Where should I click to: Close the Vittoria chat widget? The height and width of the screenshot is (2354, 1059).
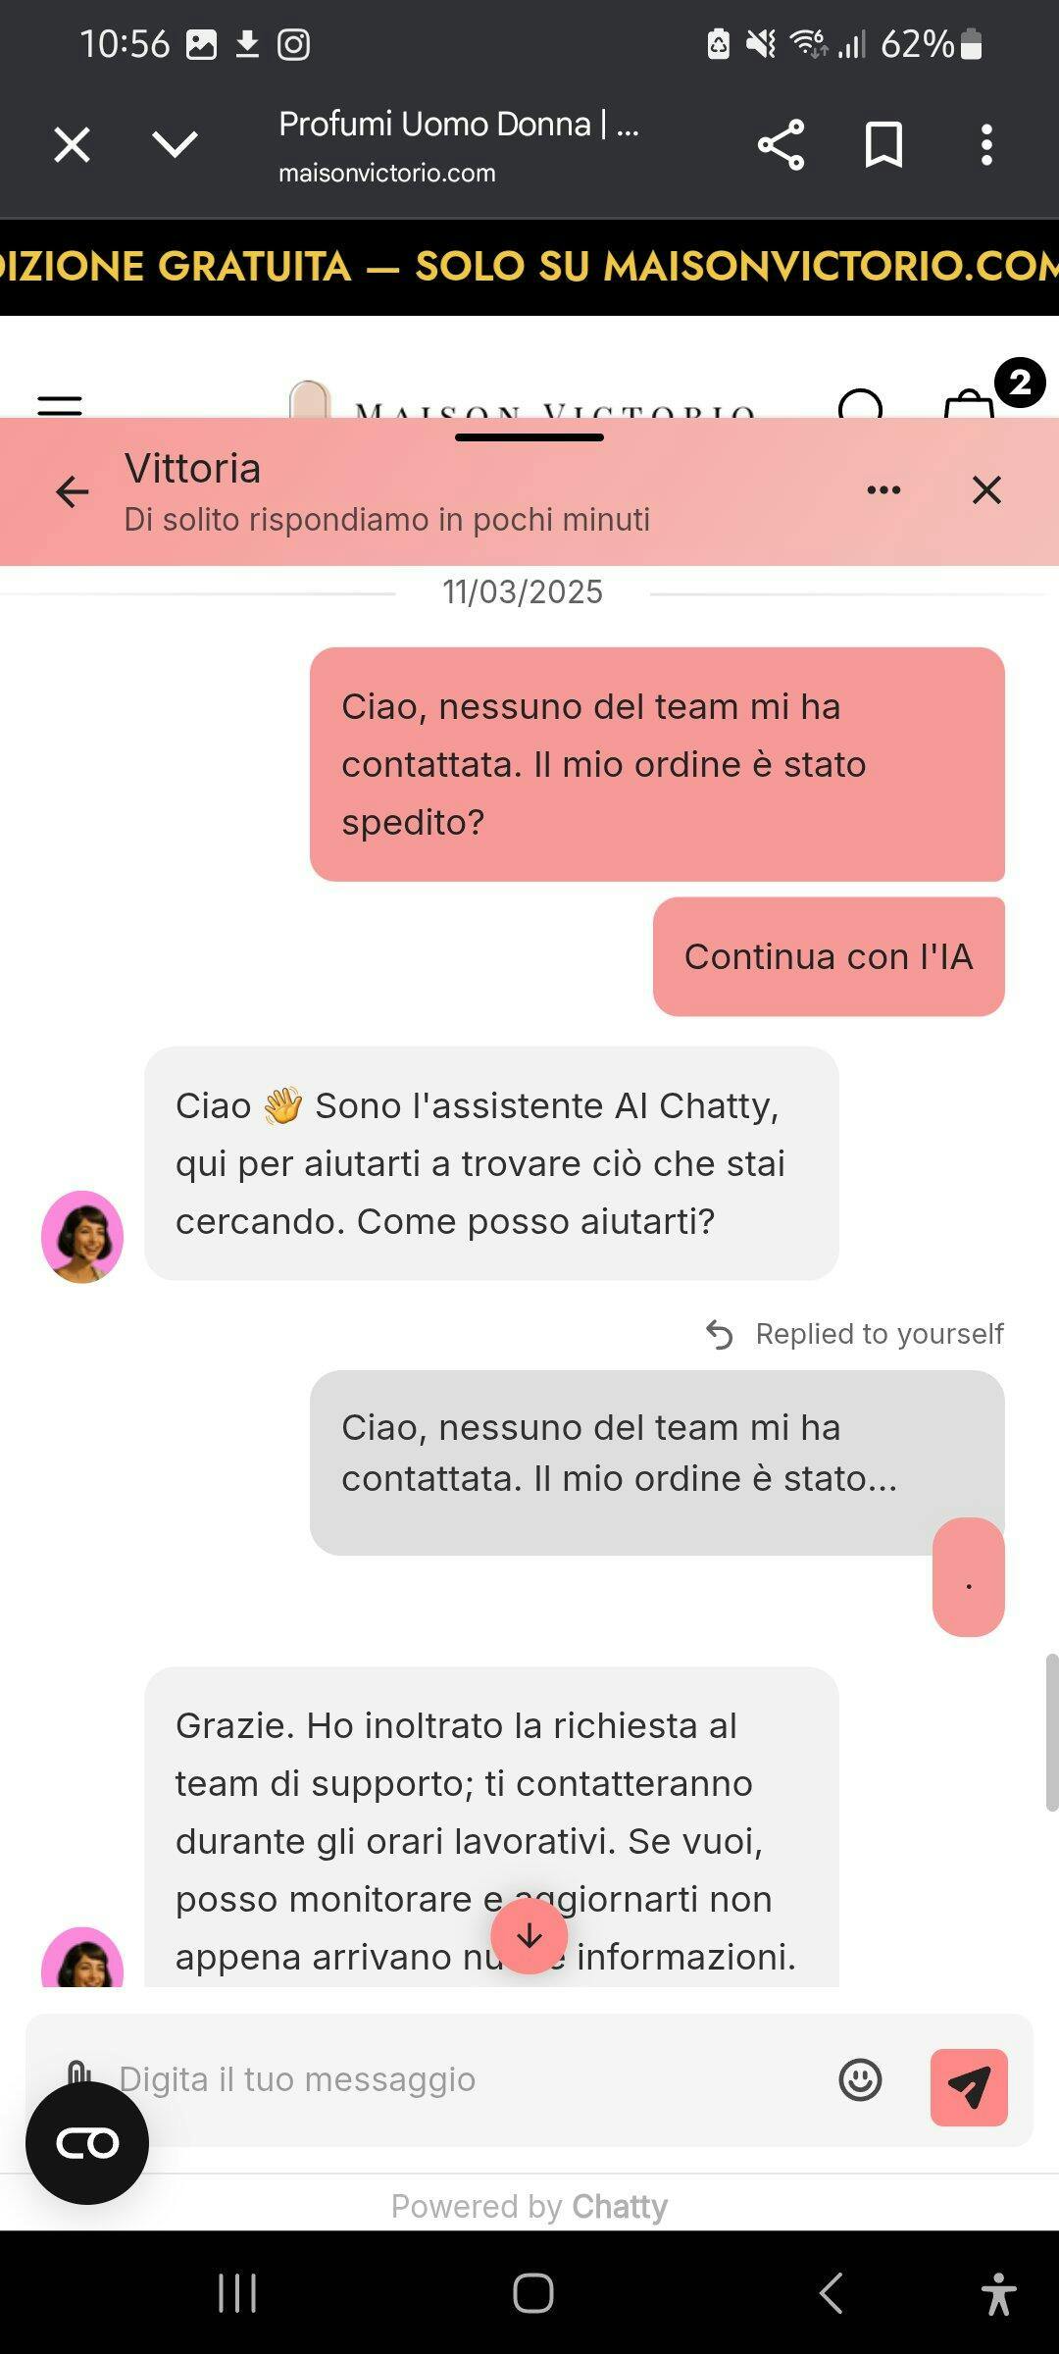pyautogui.click(x=986, y=489)
